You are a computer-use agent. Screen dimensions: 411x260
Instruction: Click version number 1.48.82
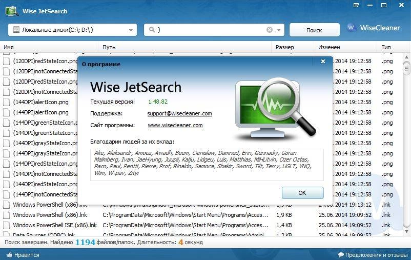point(158,102)
